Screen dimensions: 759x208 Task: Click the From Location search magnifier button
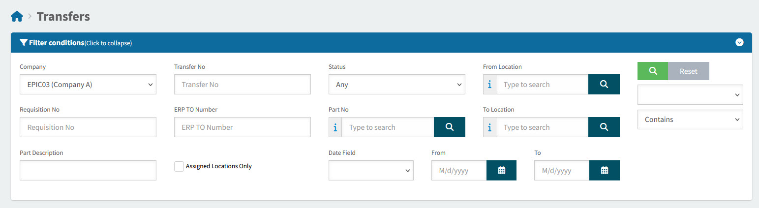pyautogui.click(x=604, y=85)
